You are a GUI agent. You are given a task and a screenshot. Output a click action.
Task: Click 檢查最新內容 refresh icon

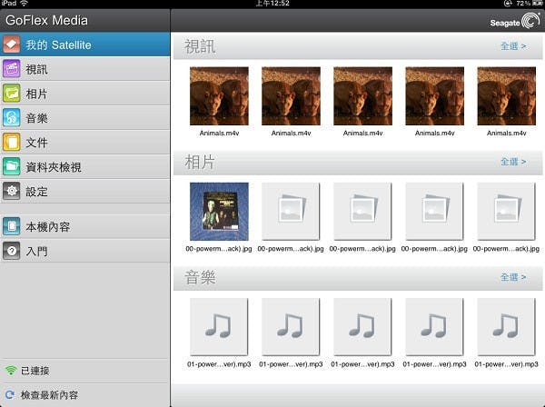[11, 395]
